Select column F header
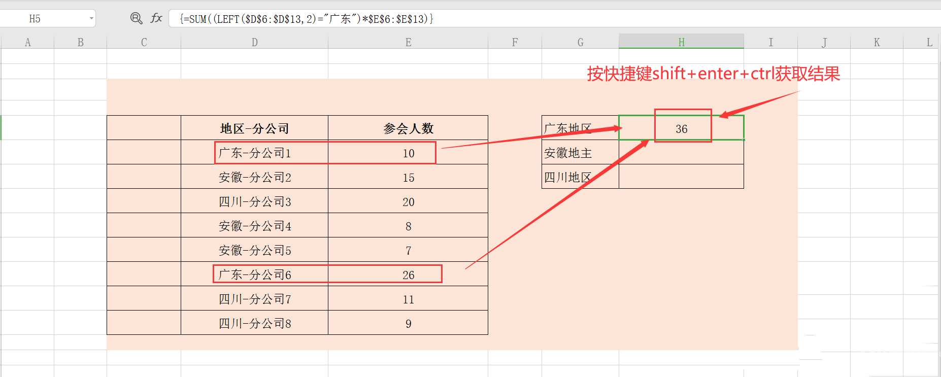The height and width of the screenshot is (377, 941). [515, 43]
